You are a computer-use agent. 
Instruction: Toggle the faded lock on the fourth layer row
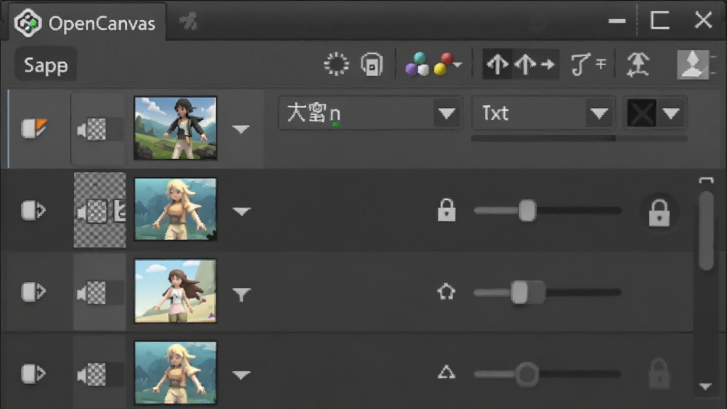[x=659, y=373]
